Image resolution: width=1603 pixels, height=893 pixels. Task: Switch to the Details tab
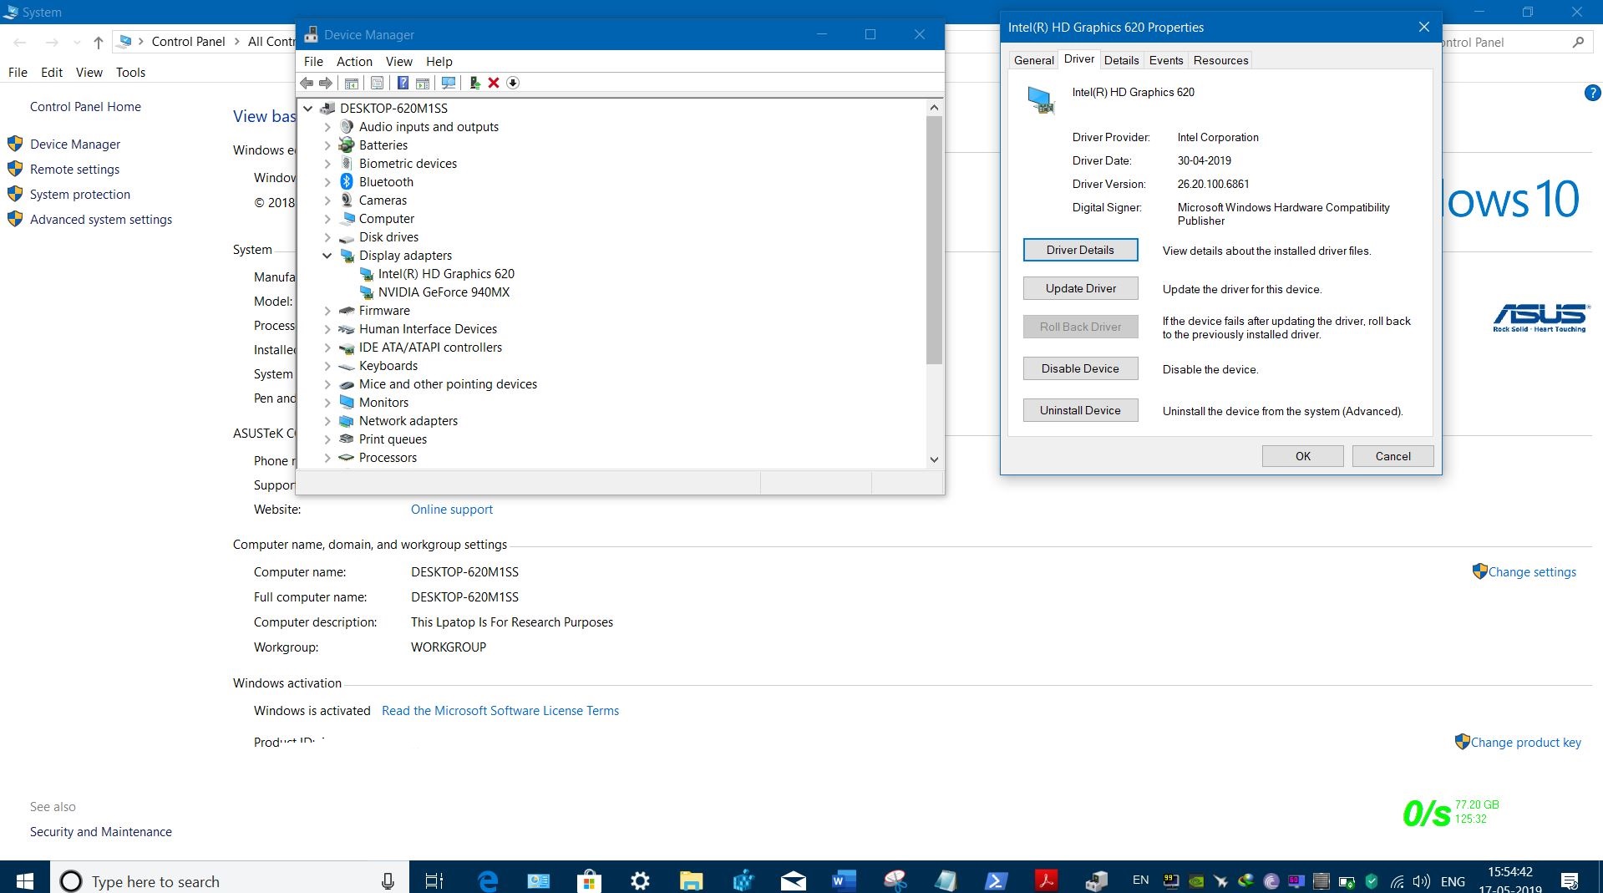click(1121, 60)
